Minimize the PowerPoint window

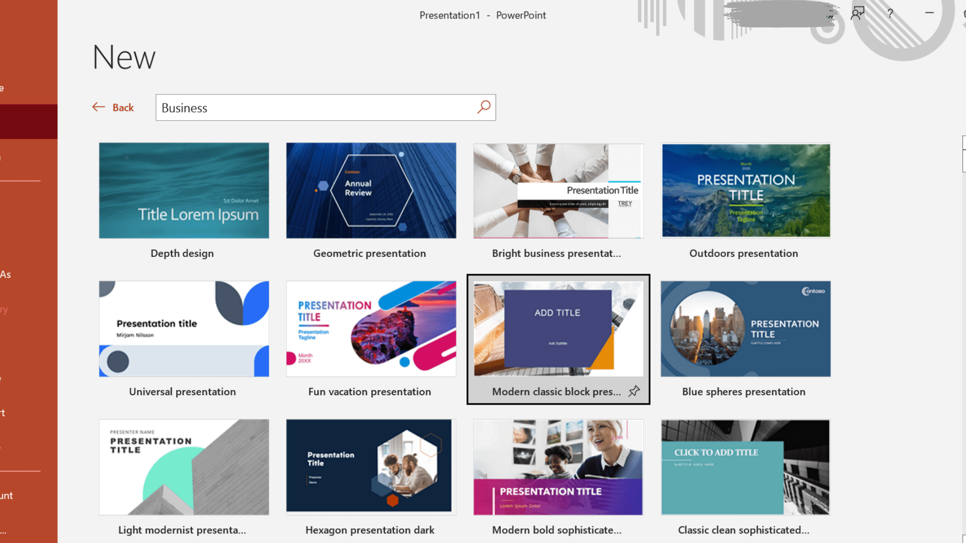929,13
